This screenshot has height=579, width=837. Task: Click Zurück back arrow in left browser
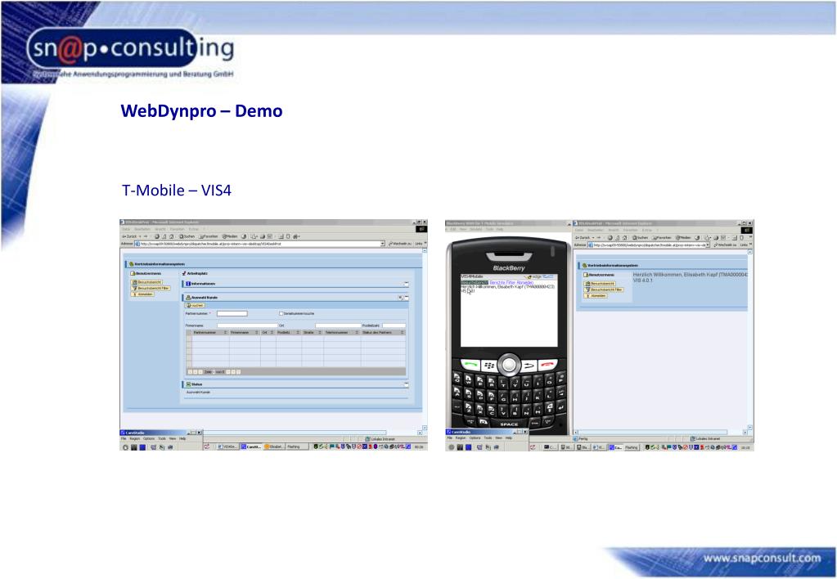(x=128, y=236)
